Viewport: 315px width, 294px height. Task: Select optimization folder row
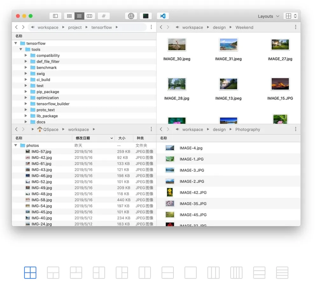pos(84,98)
